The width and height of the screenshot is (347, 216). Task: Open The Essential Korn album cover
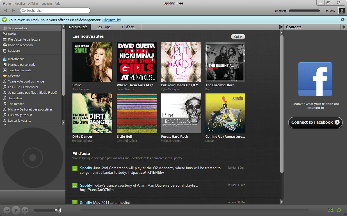pos(225,62)
